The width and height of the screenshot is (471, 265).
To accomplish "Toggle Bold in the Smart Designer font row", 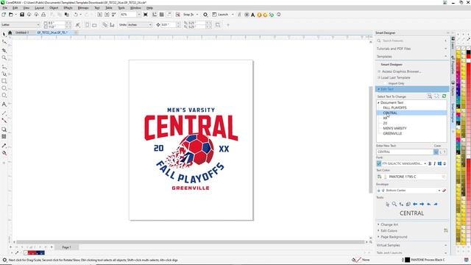I will click(430, 163).
